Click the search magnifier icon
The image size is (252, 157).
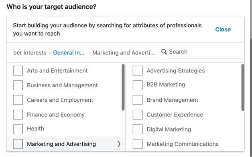(x=164, y=52)
